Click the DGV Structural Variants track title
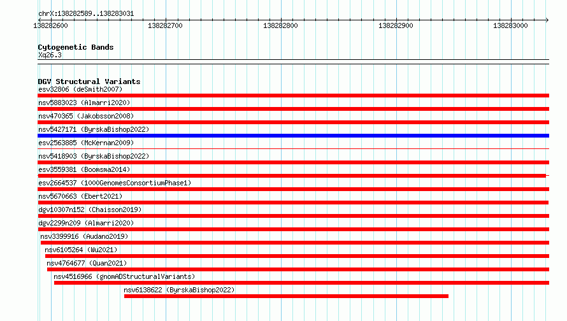The width and height of the screenshot is (567, 321). point(89,82)
